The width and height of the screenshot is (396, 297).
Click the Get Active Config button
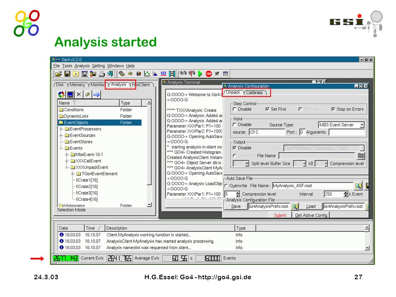[311, 215]
